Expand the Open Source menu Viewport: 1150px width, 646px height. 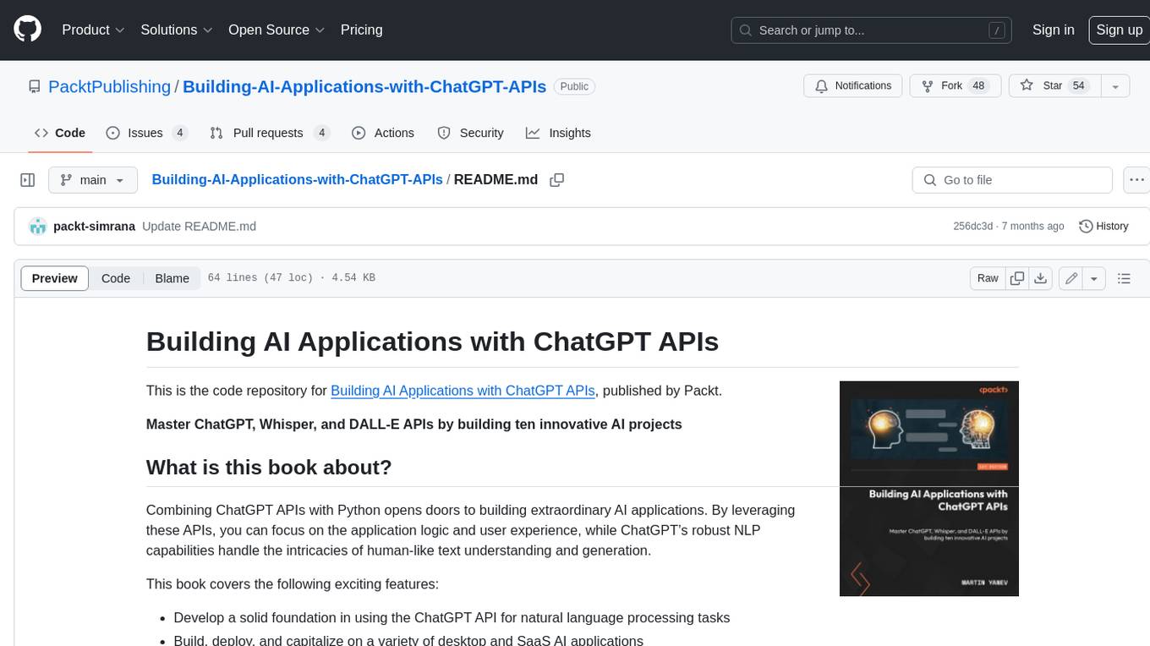(277, 30)
